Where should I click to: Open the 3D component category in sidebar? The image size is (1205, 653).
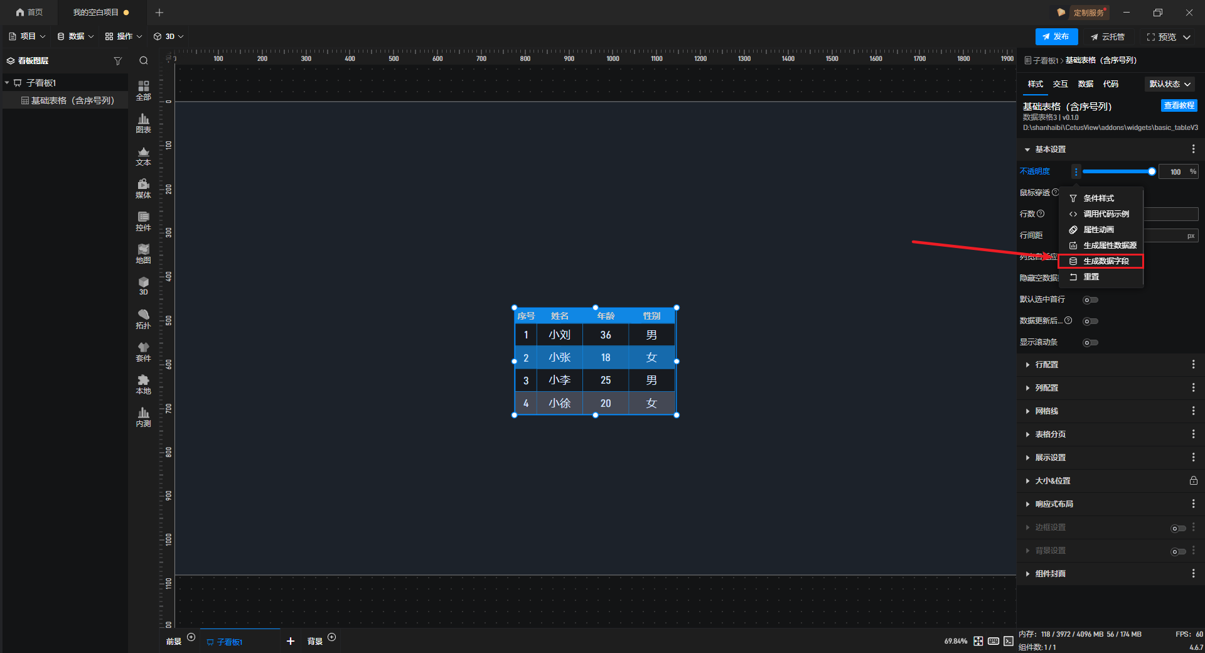click(x=143, y=286)
